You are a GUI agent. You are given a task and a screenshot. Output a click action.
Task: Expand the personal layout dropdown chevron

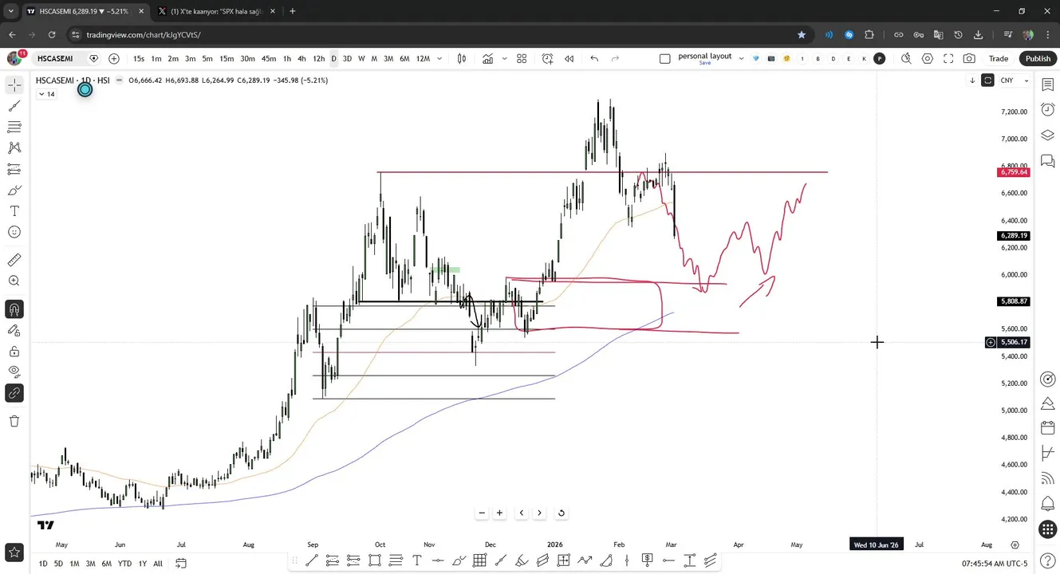(742, 58)
